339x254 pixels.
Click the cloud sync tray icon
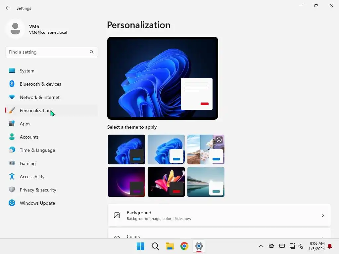pos(271,246)
